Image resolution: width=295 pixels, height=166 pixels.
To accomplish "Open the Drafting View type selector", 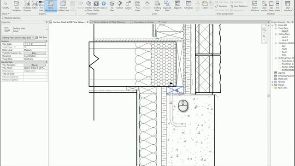I will (x=24, y=30).
